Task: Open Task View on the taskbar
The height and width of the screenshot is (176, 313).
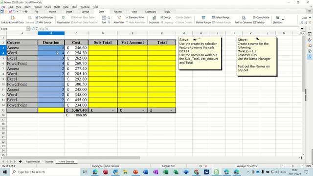Action: [85, 172]
